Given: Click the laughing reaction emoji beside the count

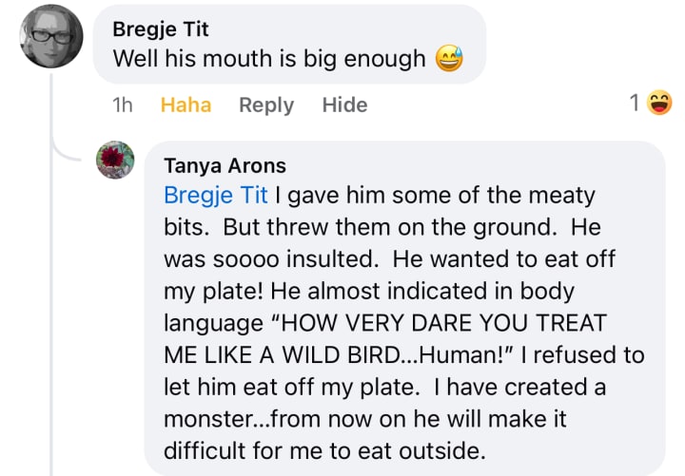Looking at the screenshot, I should point(658,104).
